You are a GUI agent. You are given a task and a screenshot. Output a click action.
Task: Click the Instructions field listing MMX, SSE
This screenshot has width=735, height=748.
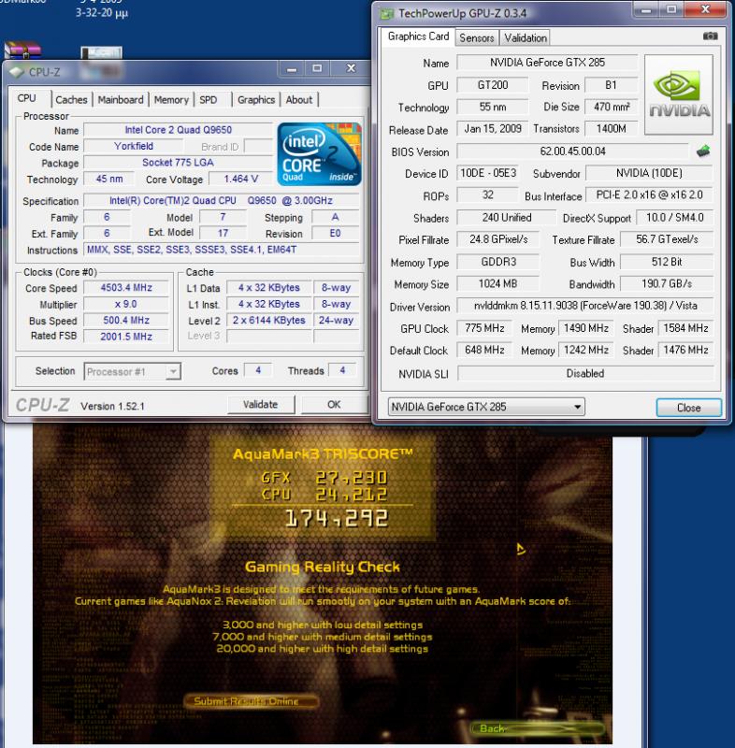[222, 250]
